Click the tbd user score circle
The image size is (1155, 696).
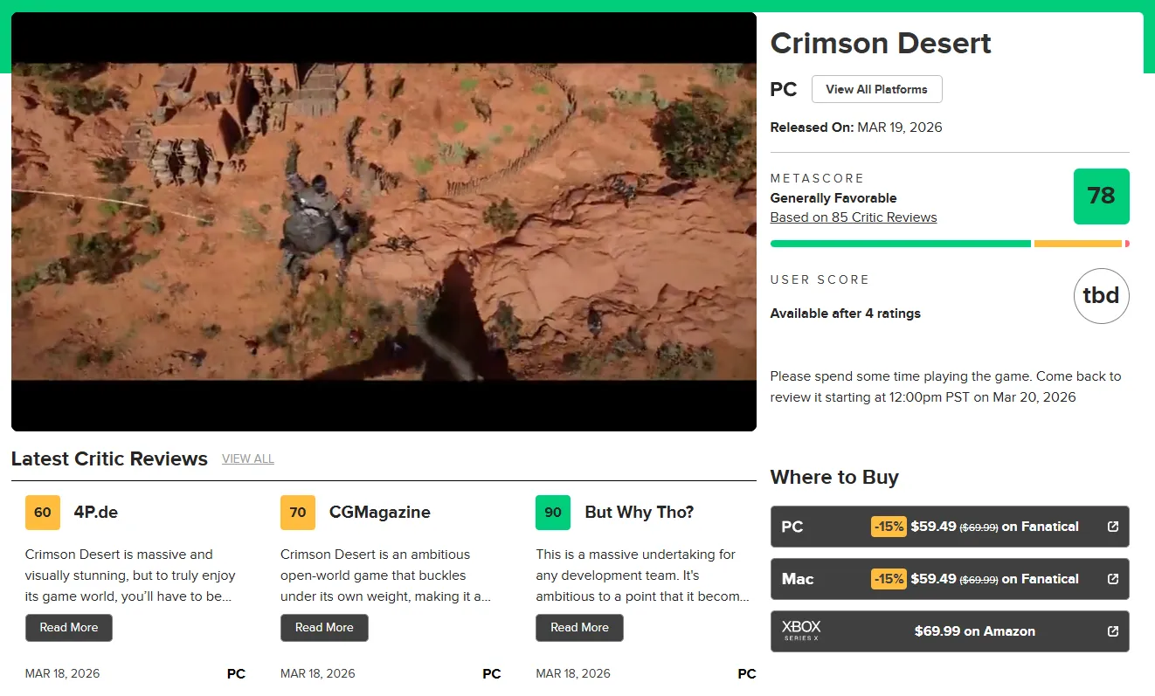1101,296
